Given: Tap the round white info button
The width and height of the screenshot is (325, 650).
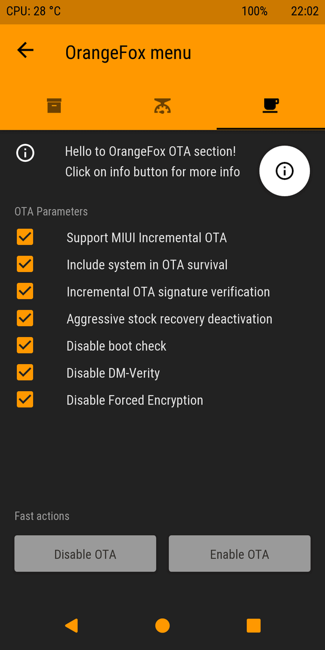Looking at the screenshot, I should [x=284, y=171].
